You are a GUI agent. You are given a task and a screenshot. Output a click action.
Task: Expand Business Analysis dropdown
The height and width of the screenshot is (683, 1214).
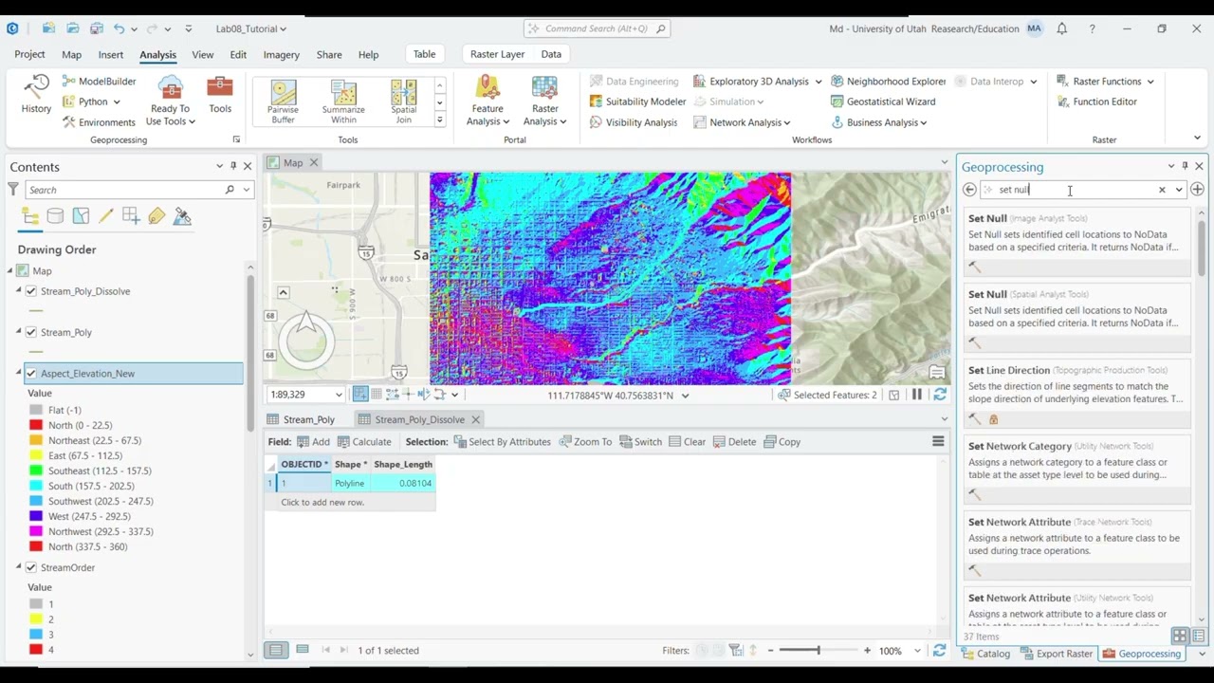pyautogui.click(x=923, y=122)
